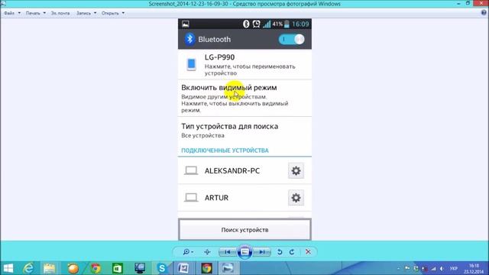Click the alarm clock status icon
Screen dimensions: 489x275
coord(256,24)
